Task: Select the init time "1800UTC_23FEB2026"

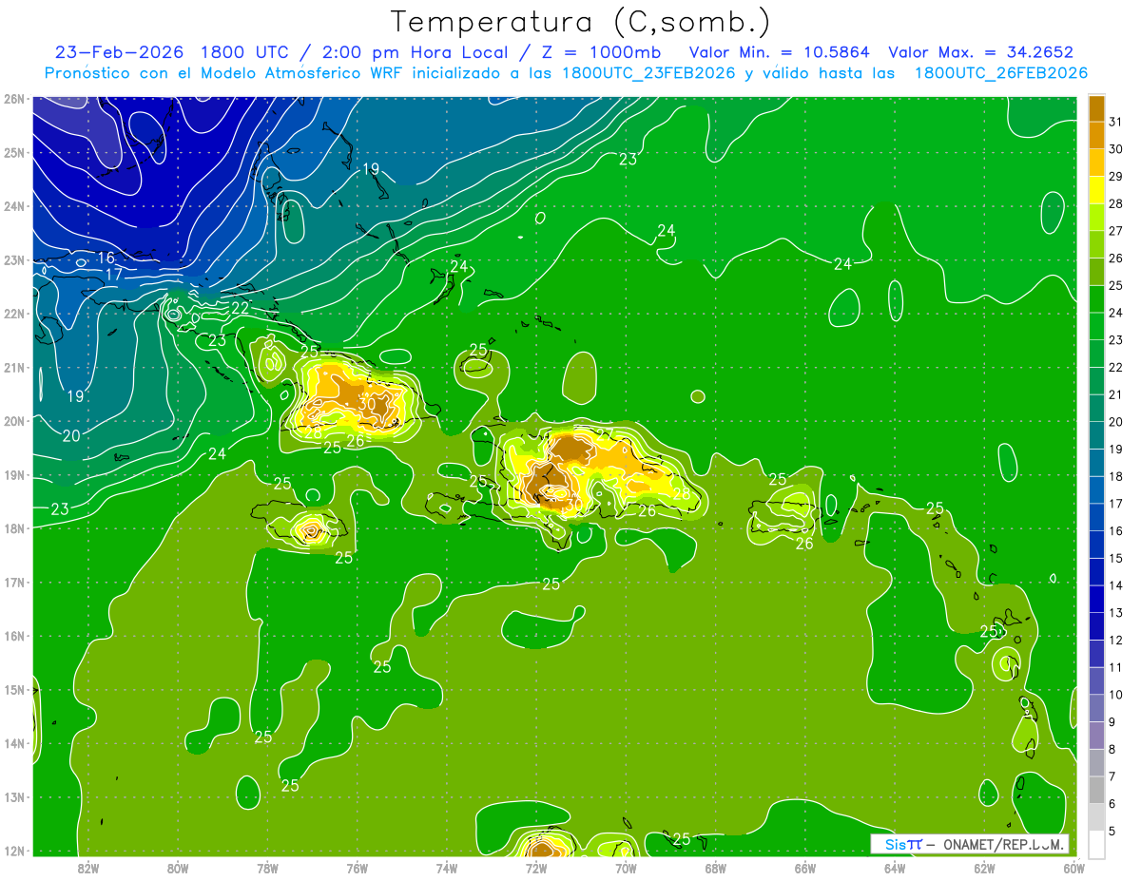Action: coord(648,73)
